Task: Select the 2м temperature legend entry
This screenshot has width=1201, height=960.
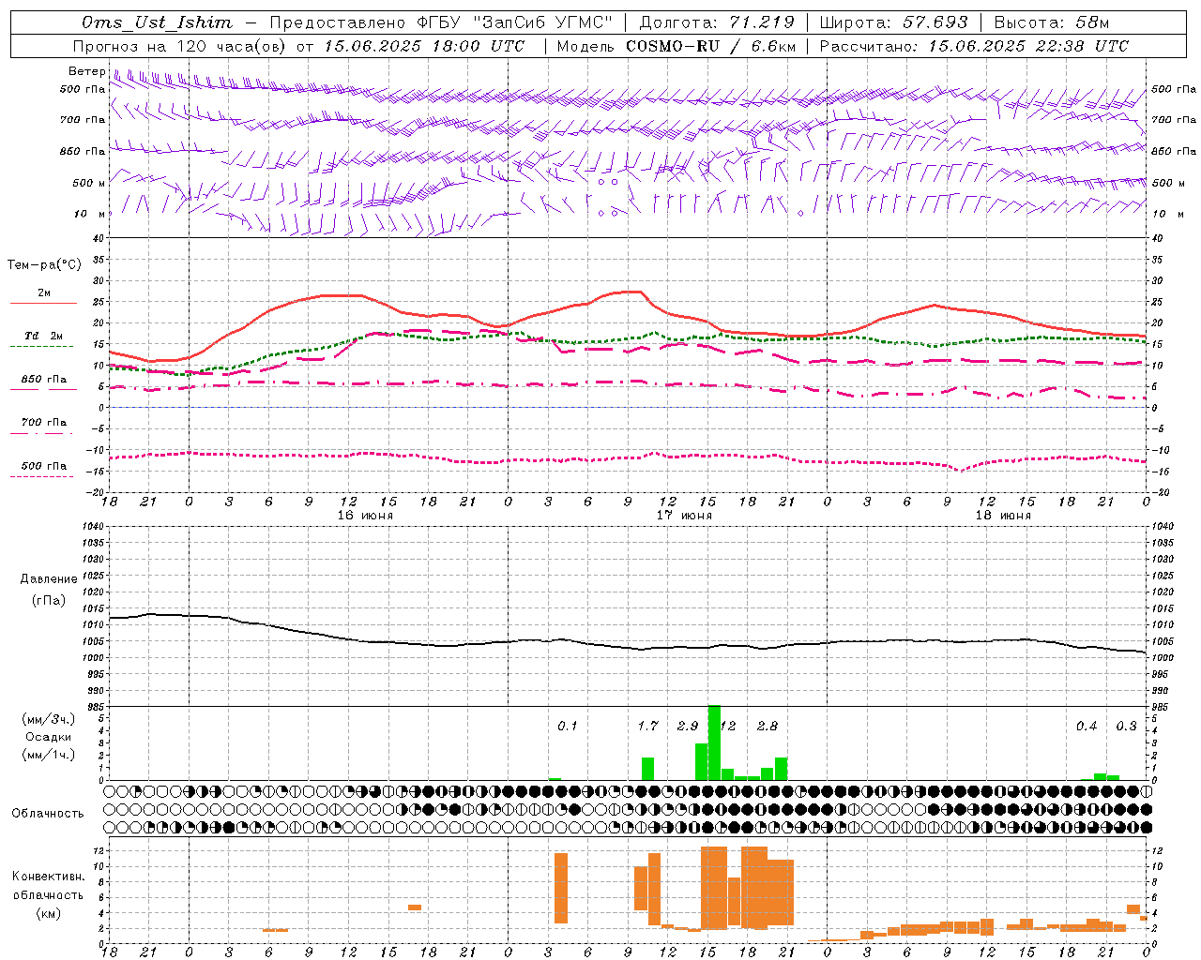Action: (44, 292)
